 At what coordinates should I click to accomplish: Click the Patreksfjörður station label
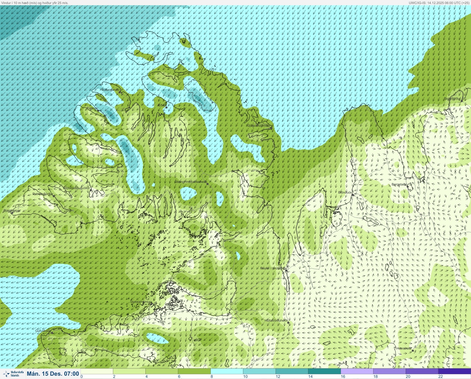point(43,194)
